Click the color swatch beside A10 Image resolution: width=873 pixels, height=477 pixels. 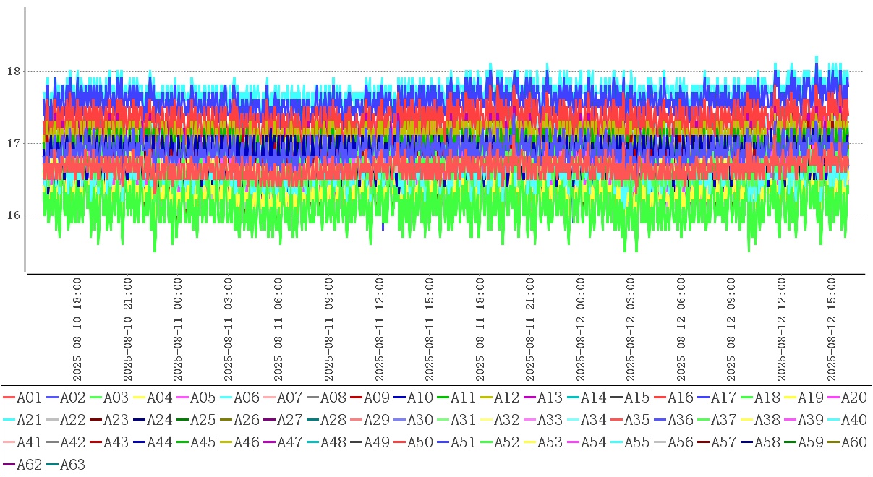click(x=399, y=397)
